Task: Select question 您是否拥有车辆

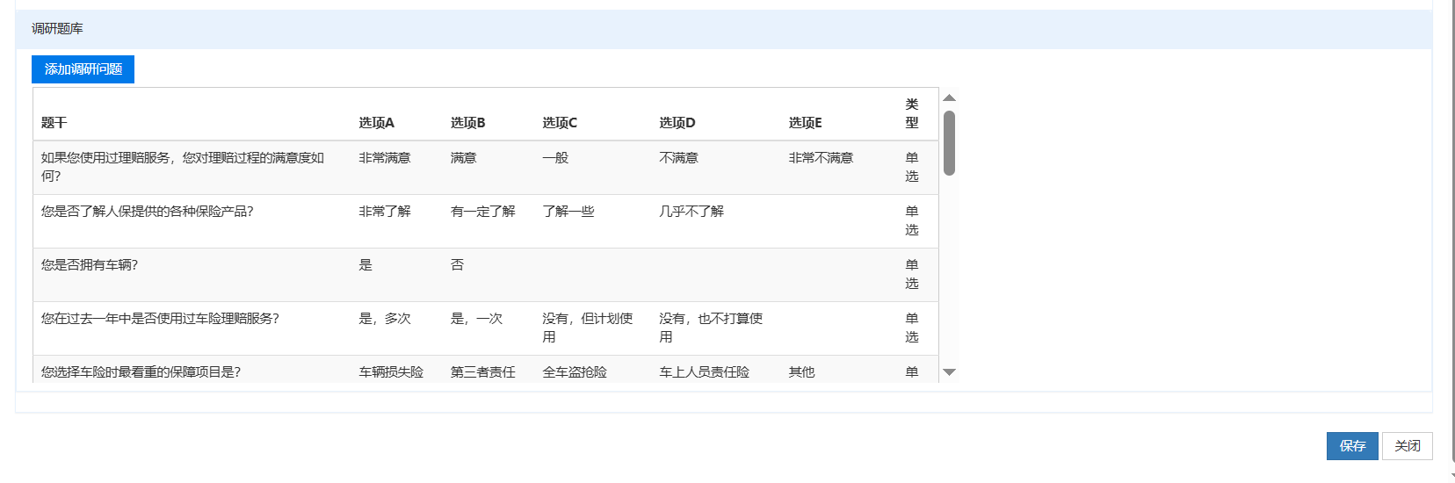Action: pyautogui.click(x=89, y=265)
